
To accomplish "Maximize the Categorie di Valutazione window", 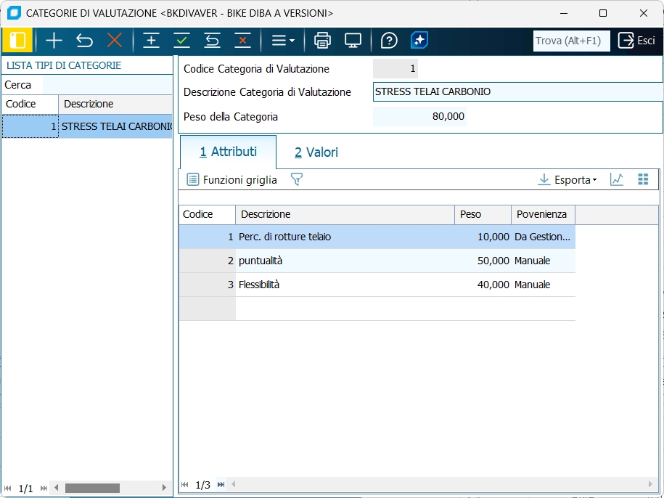I will tap(603, 13).
